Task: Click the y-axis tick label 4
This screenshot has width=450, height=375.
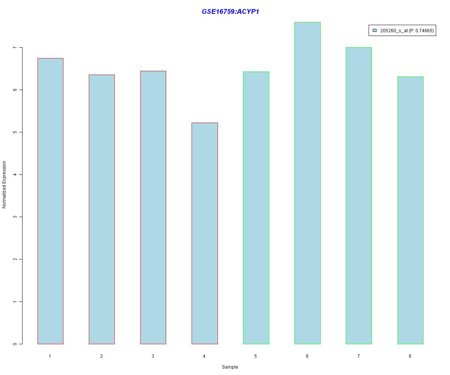Action: tap(15, 175)
